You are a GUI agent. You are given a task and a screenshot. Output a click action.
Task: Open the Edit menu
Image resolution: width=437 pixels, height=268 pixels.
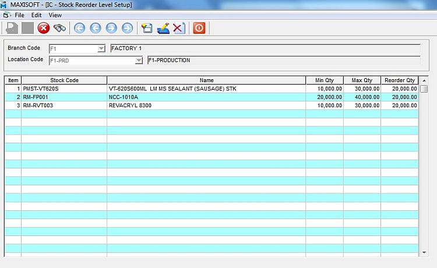(37, 15)
